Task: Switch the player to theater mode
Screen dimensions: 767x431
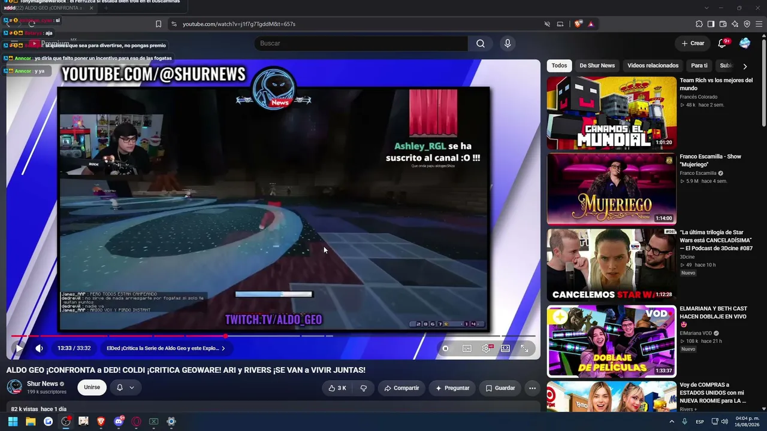Action: tap(505, 348)
